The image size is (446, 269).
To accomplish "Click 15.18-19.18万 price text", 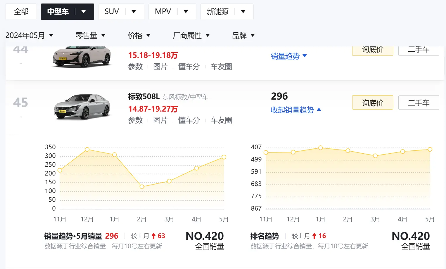I will click(153, 55).
